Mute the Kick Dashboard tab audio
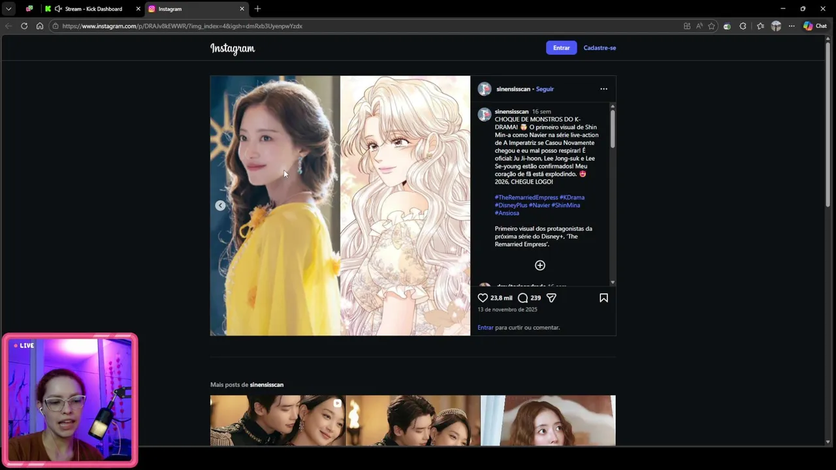The height and width of the screenshot is (470, 836). coord(58,9)
